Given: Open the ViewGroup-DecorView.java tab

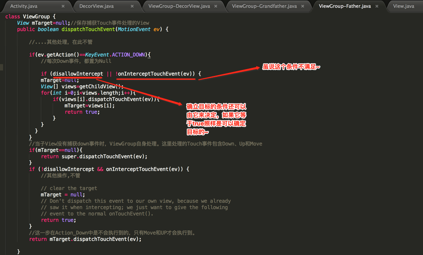Looking at the screenshot, I should 179,6.
